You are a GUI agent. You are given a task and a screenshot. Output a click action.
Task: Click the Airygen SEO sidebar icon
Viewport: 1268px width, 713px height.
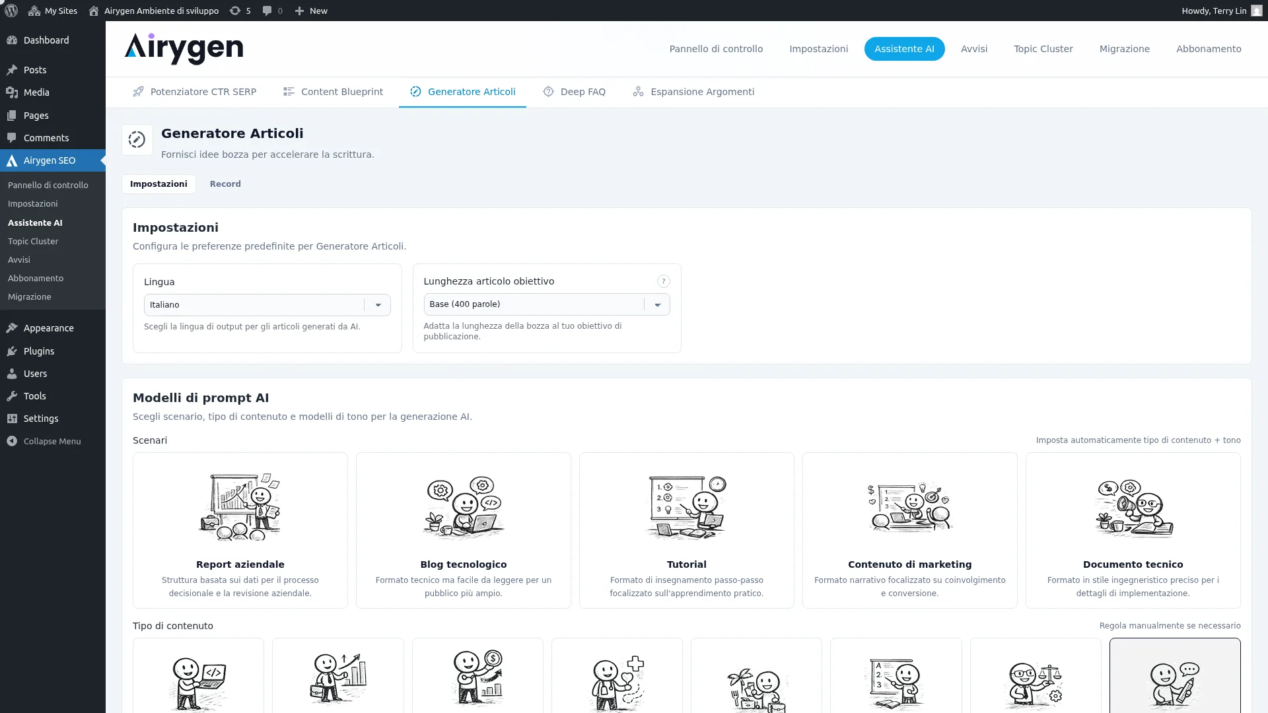click(x=12, y=160)
